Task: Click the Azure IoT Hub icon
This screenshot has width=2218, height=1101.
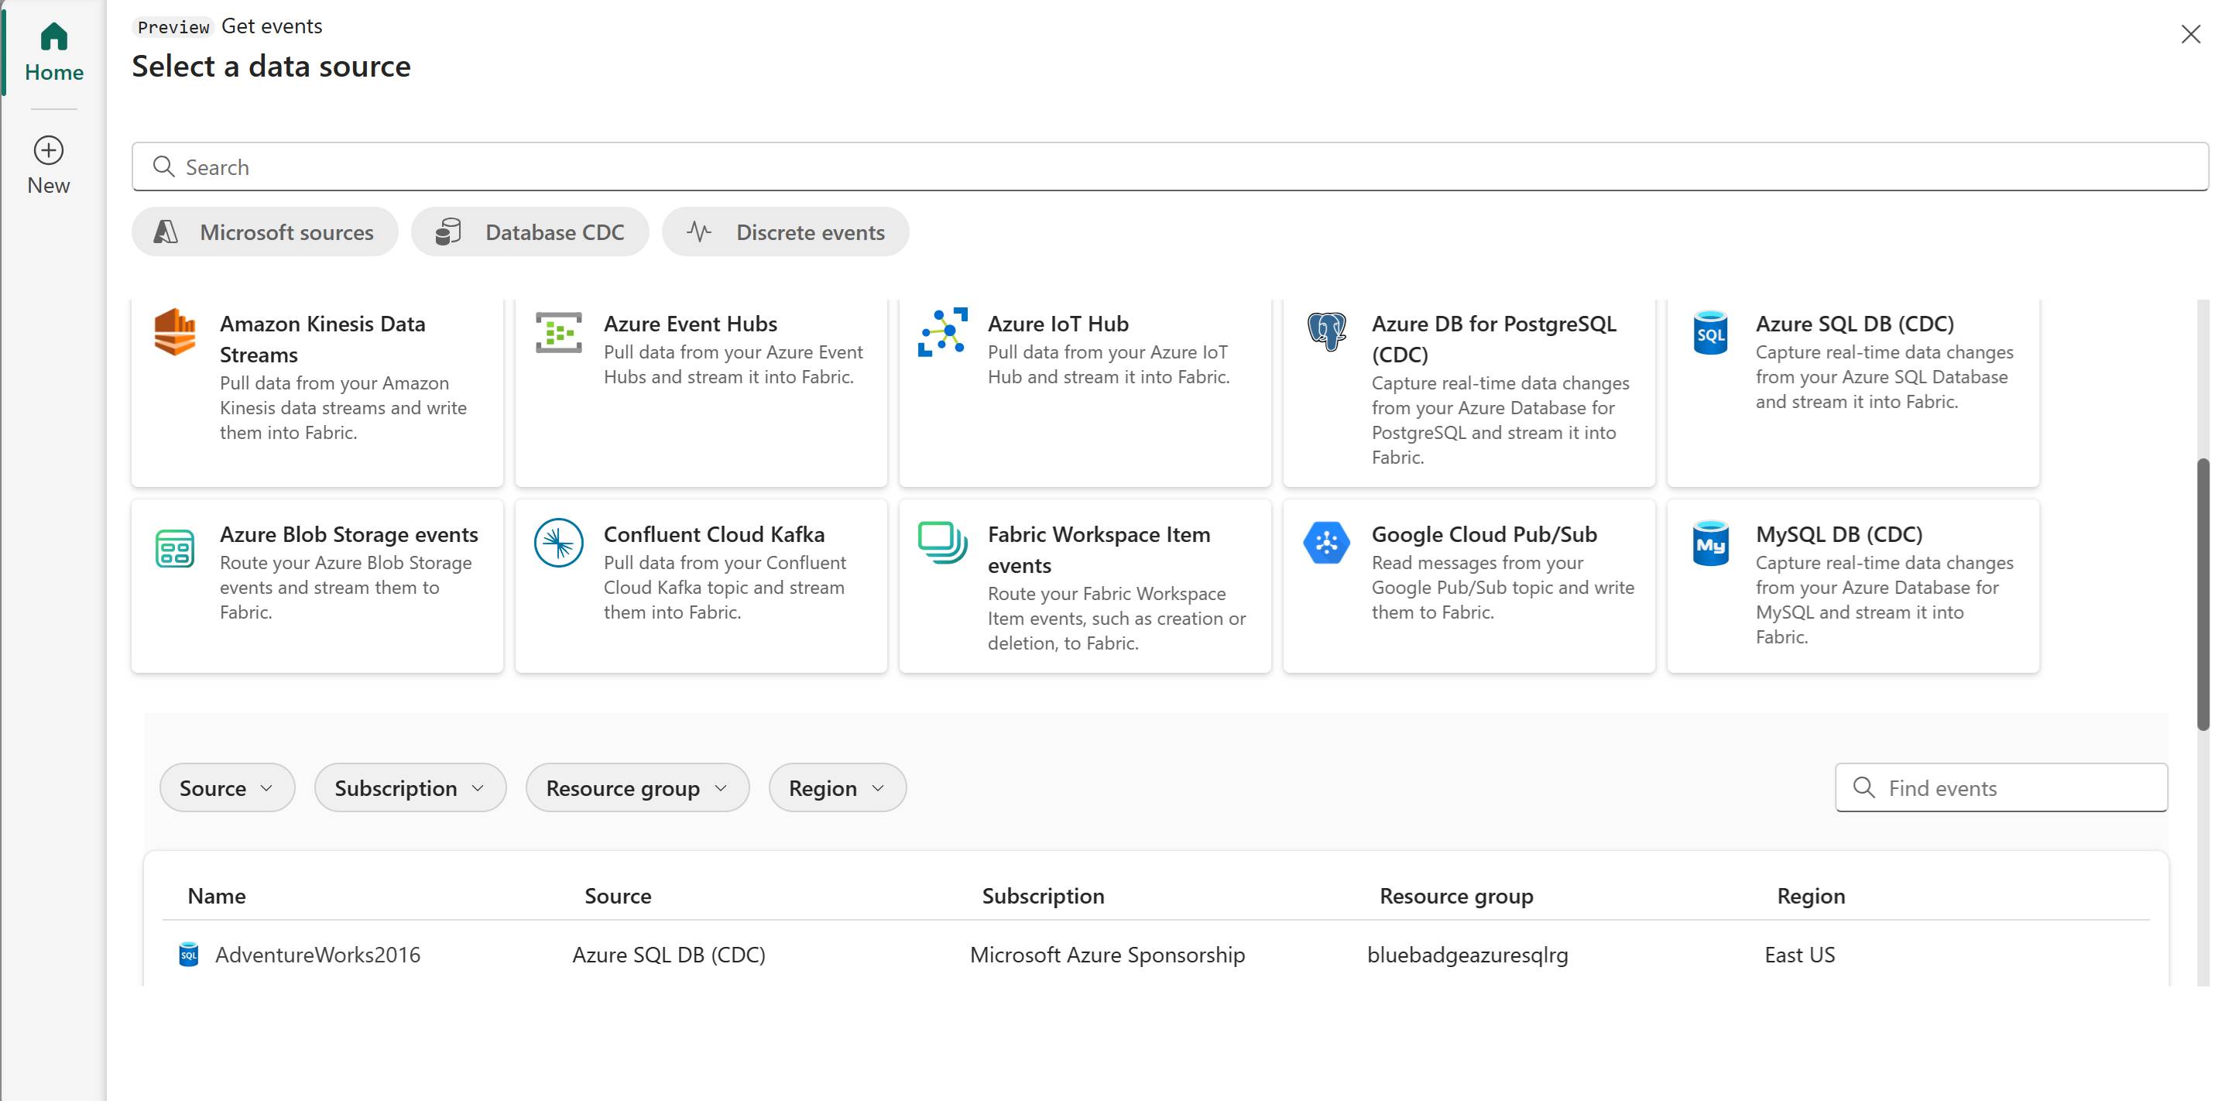Action: (x=943, y=331)
